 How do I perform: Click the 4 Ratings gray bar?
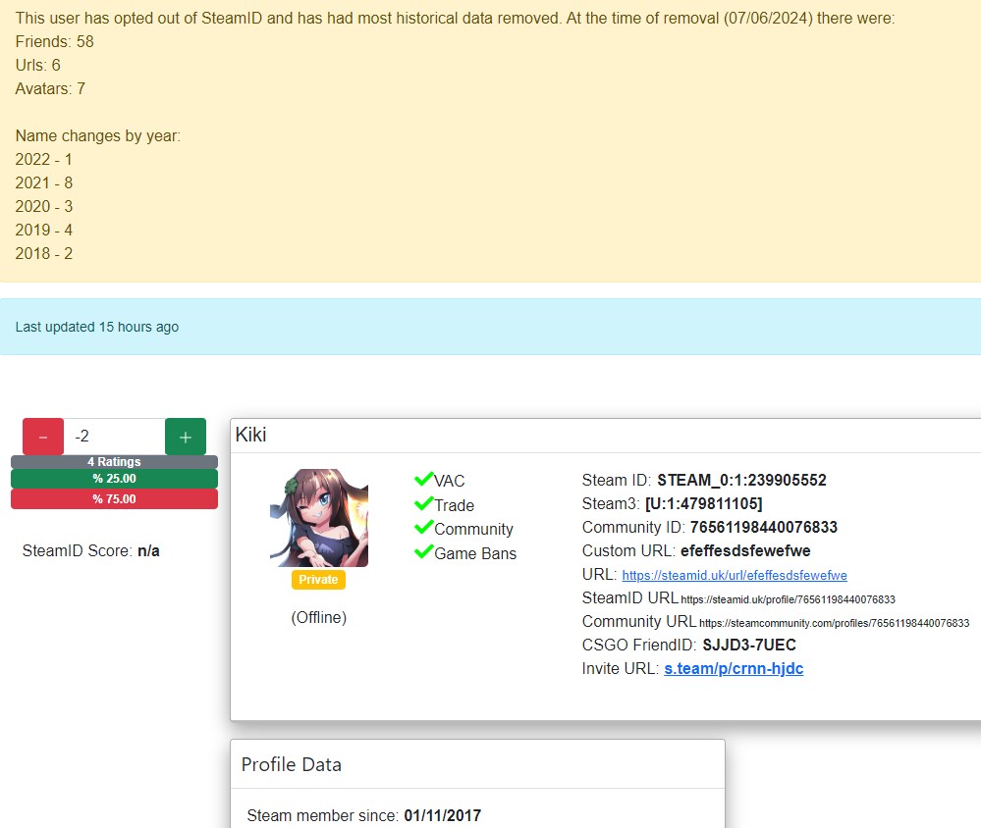[x=115, y=462]
